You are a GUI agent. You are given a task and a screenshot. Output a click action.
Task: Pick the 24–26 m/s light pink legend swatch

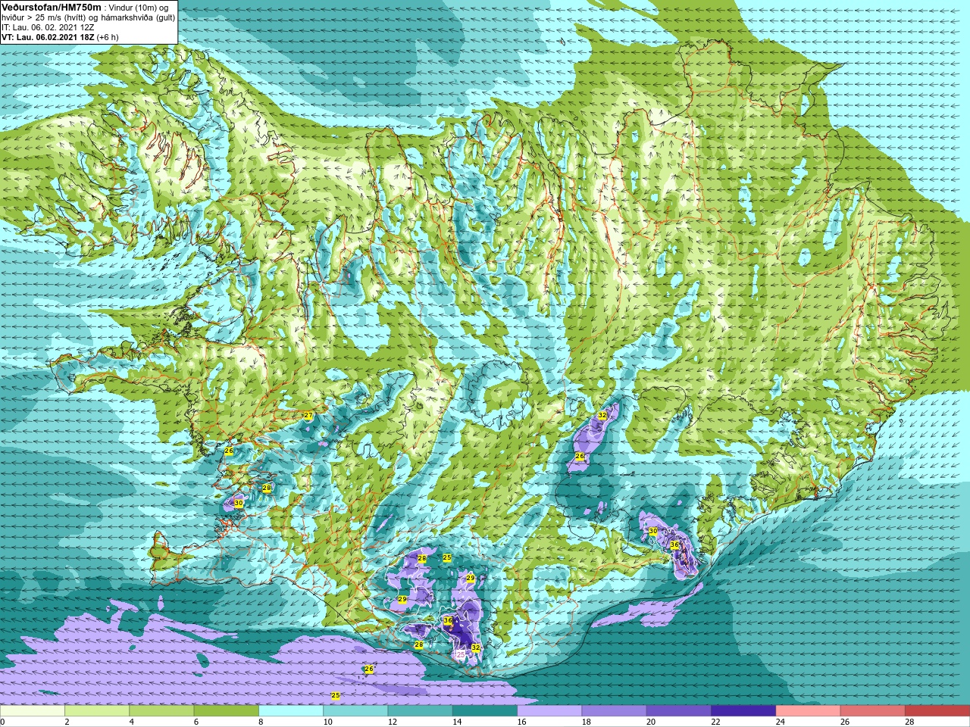pos(808,711)
